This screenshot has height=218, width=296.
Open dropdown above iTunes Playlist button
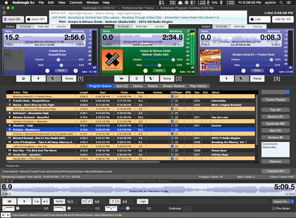pos(275,92)
